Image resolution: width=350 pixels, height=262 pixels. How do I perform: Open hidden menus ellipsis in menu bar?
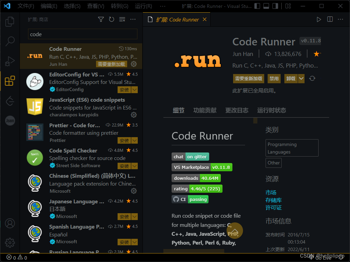(163, 6)
